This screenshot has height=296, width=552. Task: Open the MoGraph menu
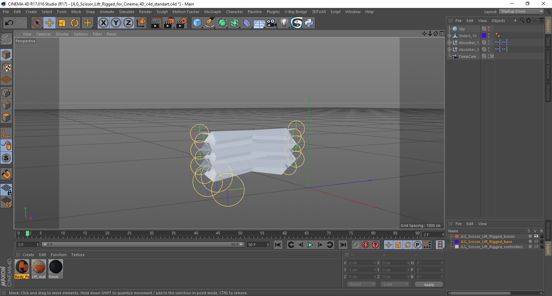click(213, 12)
